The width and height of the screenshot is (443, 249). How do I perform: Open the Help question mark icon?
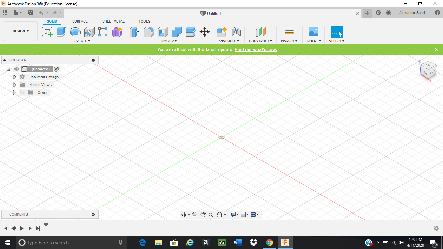(437, 13)
